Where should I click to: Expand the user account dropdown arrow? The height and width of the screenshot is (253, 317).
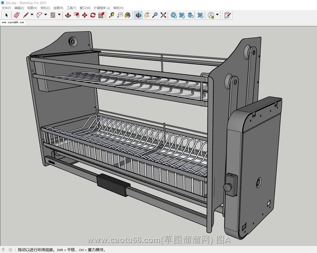[217, 15]
